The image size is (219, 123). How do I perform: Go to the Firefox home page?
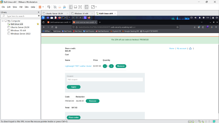pyautogui.click(x=56, y=27)
